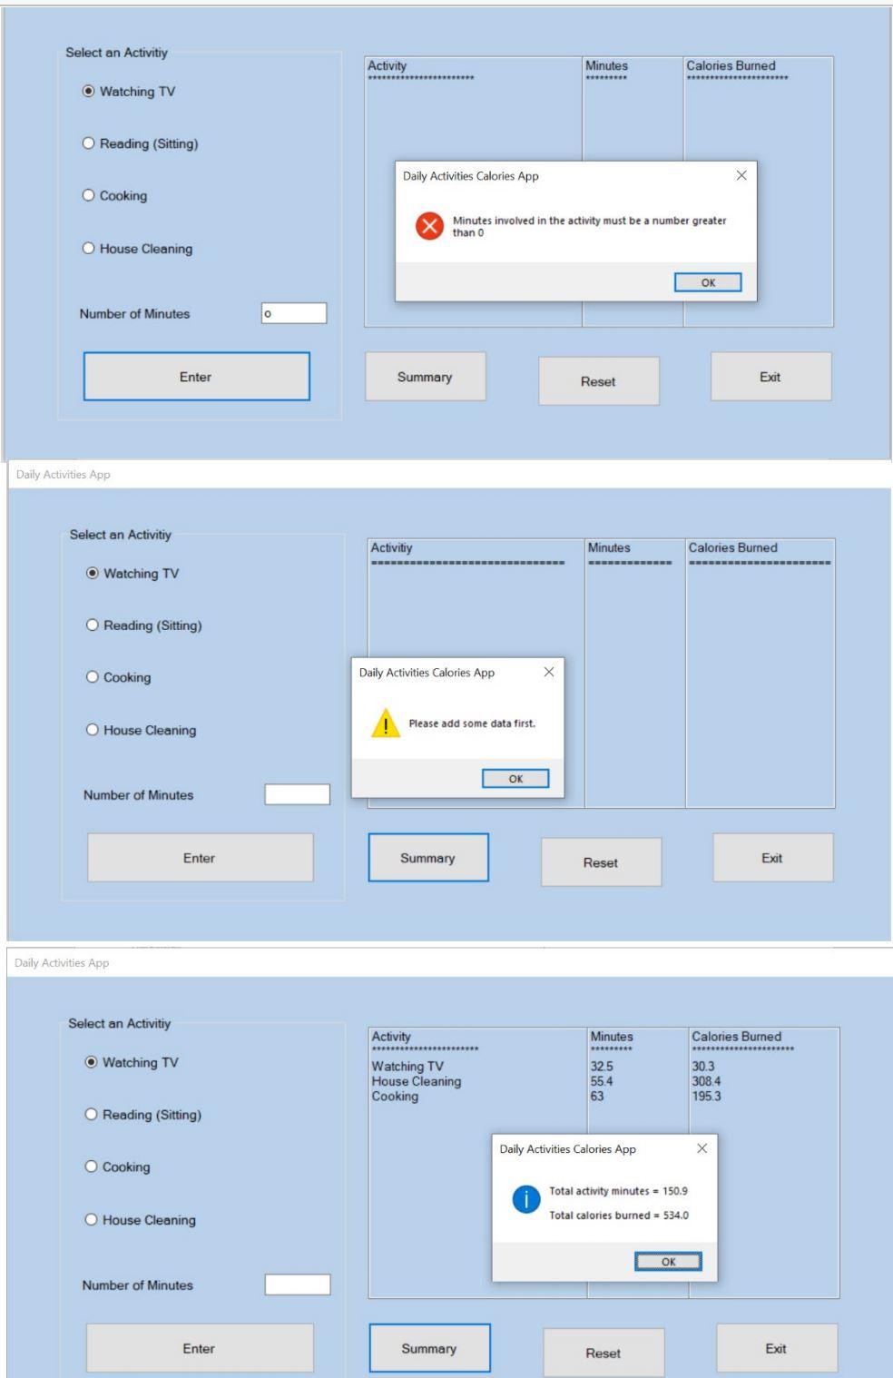Click 'Total calories burned = 534.0' text

tap(619, 1216)
